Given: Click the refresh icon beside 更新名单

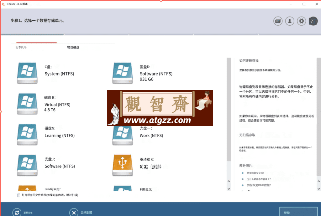Looking at the screenshot, I should tap(17, 213).
